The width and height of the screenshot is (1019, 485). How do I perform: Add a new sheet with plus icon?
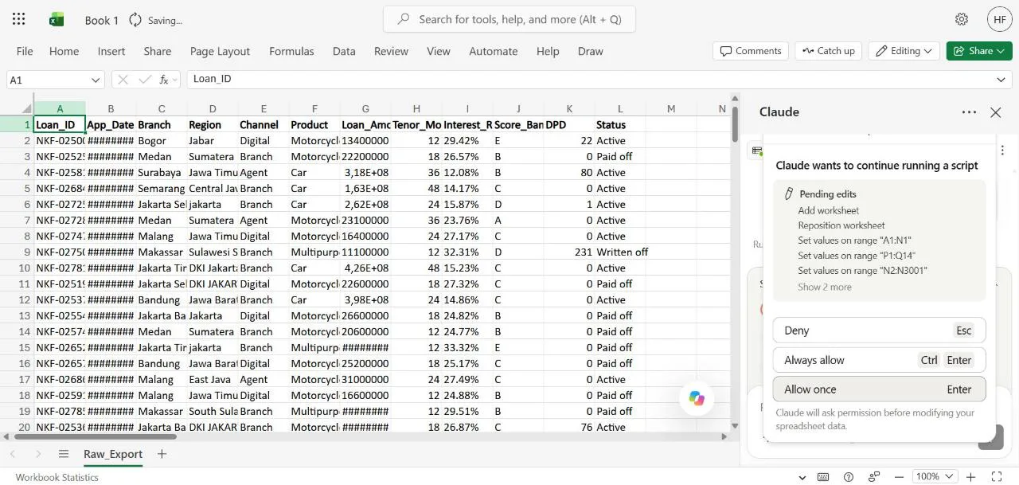162,454
